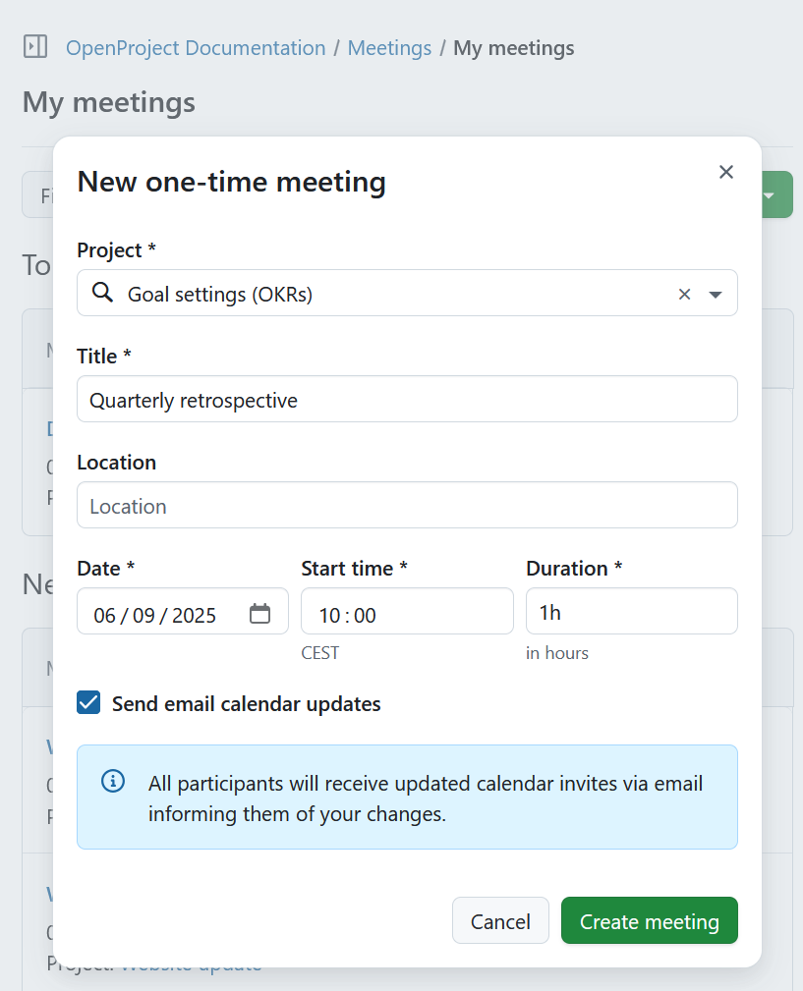Image resolution: width=803 pixels, height=991 pixels.
Task: Click the empty Location field
Action: [407, 505]
